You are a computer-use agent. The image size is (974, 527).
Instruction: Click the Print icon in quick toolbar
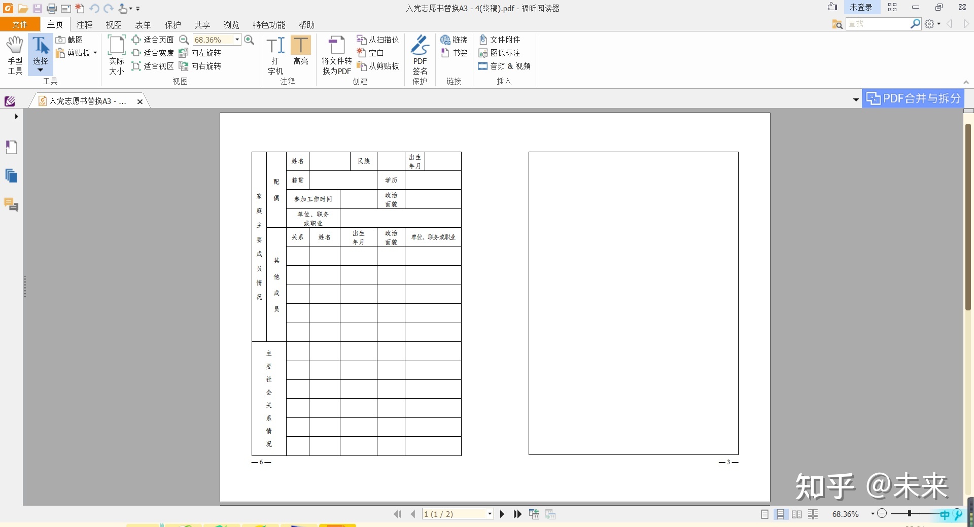tap(52, 8)
